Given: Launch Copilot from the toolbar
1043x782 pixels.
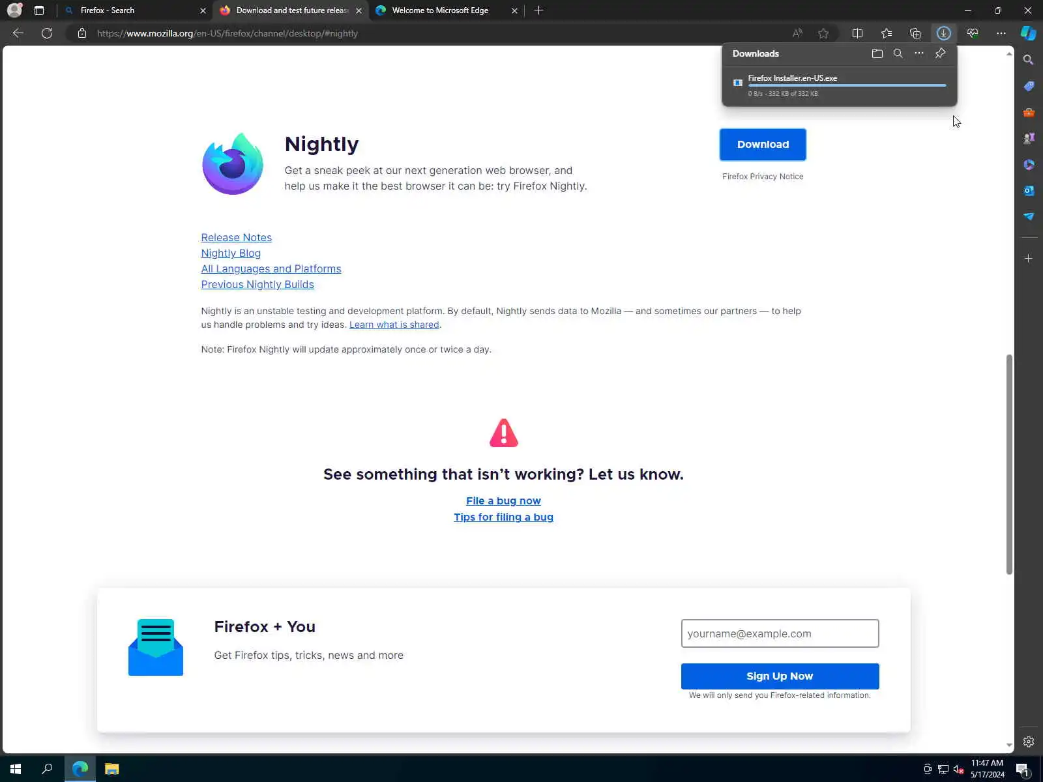Looking at the screenshot, I should (1029, 33).
